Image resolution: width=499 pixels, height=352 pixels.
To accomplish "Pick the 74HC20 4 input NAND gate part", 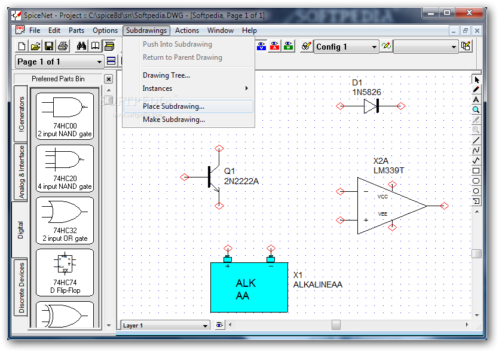I will 65,169.
